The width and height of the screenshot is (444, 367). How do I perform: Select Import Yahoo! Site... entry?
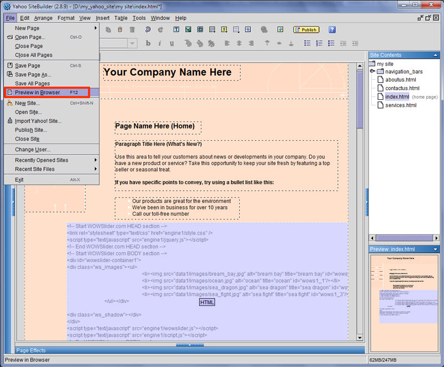(52, 121)
